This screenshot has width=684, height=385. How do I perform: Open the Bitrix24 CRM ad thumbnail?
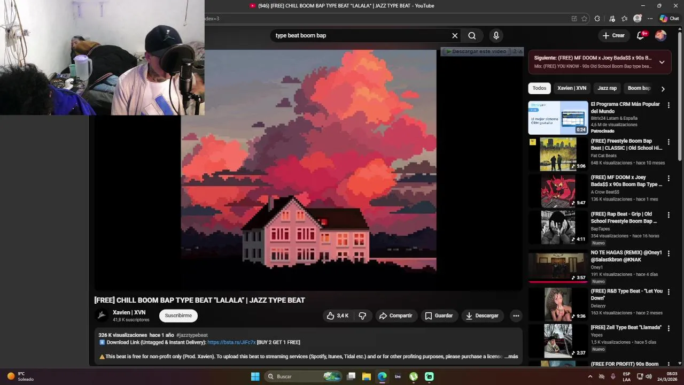coord(558,118)
